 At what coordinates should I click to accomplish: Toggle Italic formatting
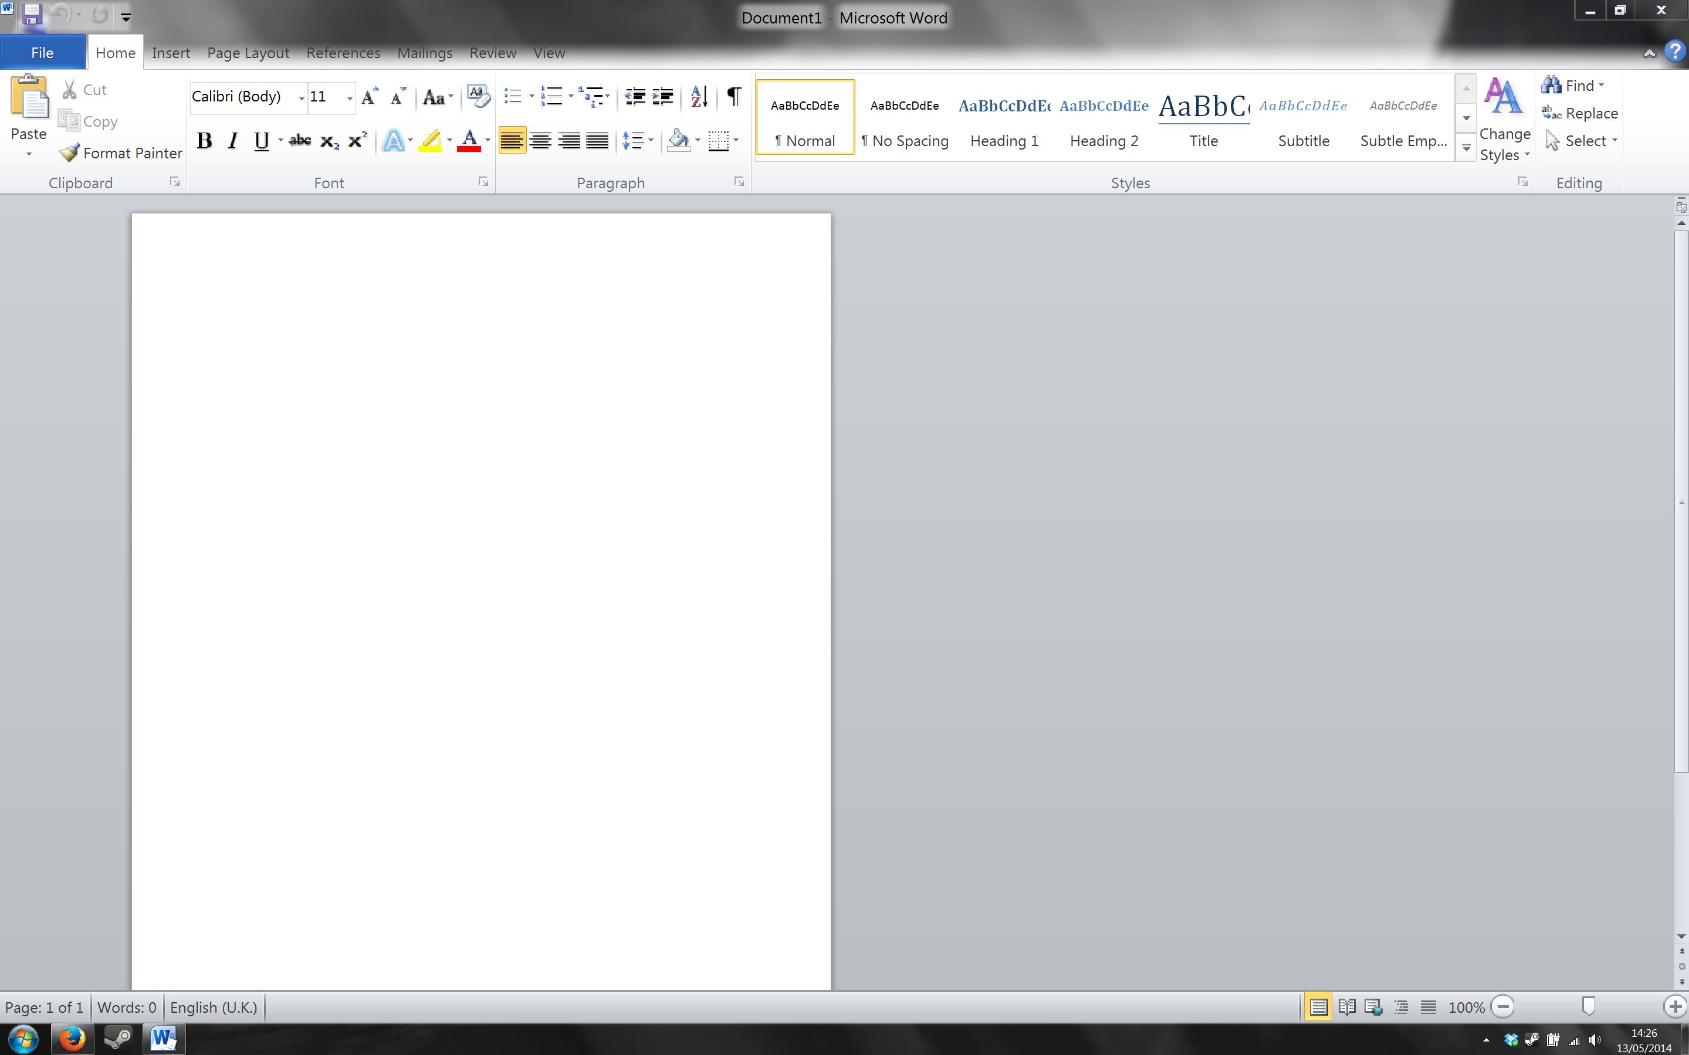click(x=233, y=141)
